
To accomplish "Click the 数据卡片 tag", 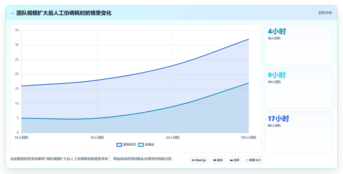I will pos(254,160).
